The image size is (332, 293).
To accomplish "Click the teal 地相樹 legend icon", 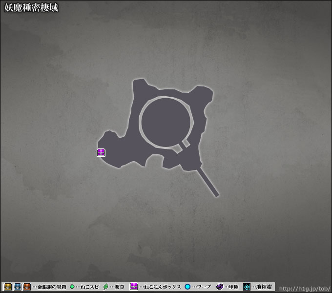I will (247, 287).
